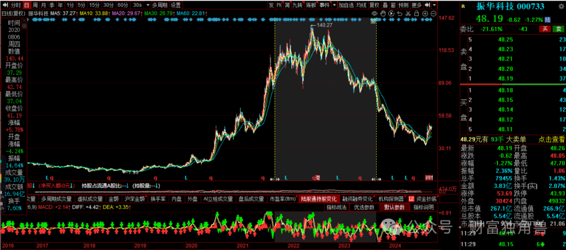Switch to 30分 minute chart
Viewport: 566px width, 250px height.
point(108,5)
